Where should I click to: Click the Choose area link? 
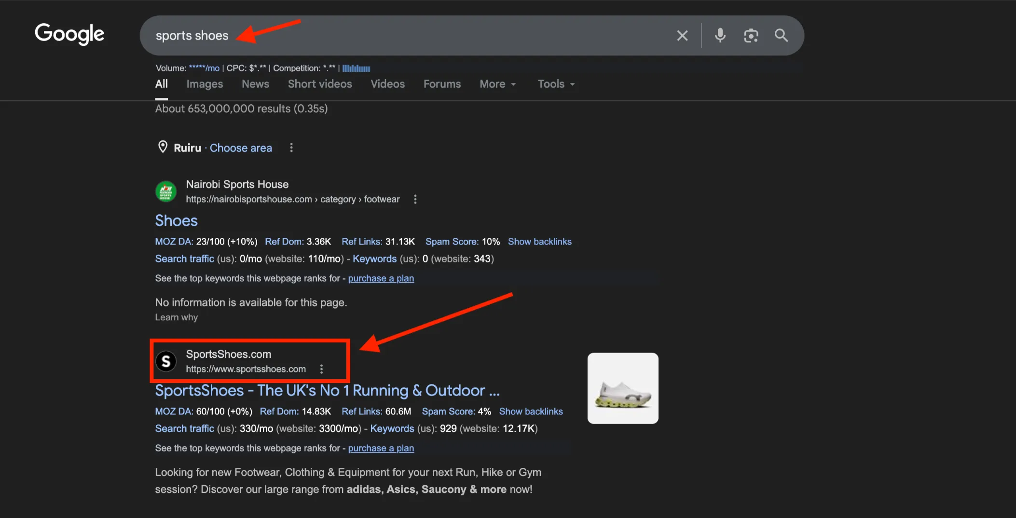[241, 148]
